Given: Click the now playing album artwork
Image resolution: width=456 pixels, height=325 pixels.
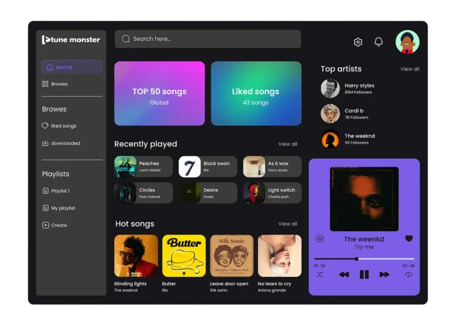Looking at the screenshot, I should [364, 199].
